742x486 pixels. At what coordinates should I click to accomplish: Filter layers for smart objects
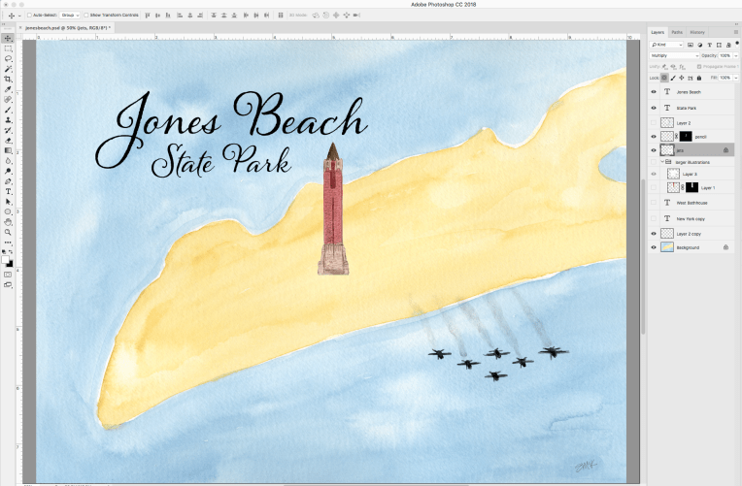[x=728, y=45]
